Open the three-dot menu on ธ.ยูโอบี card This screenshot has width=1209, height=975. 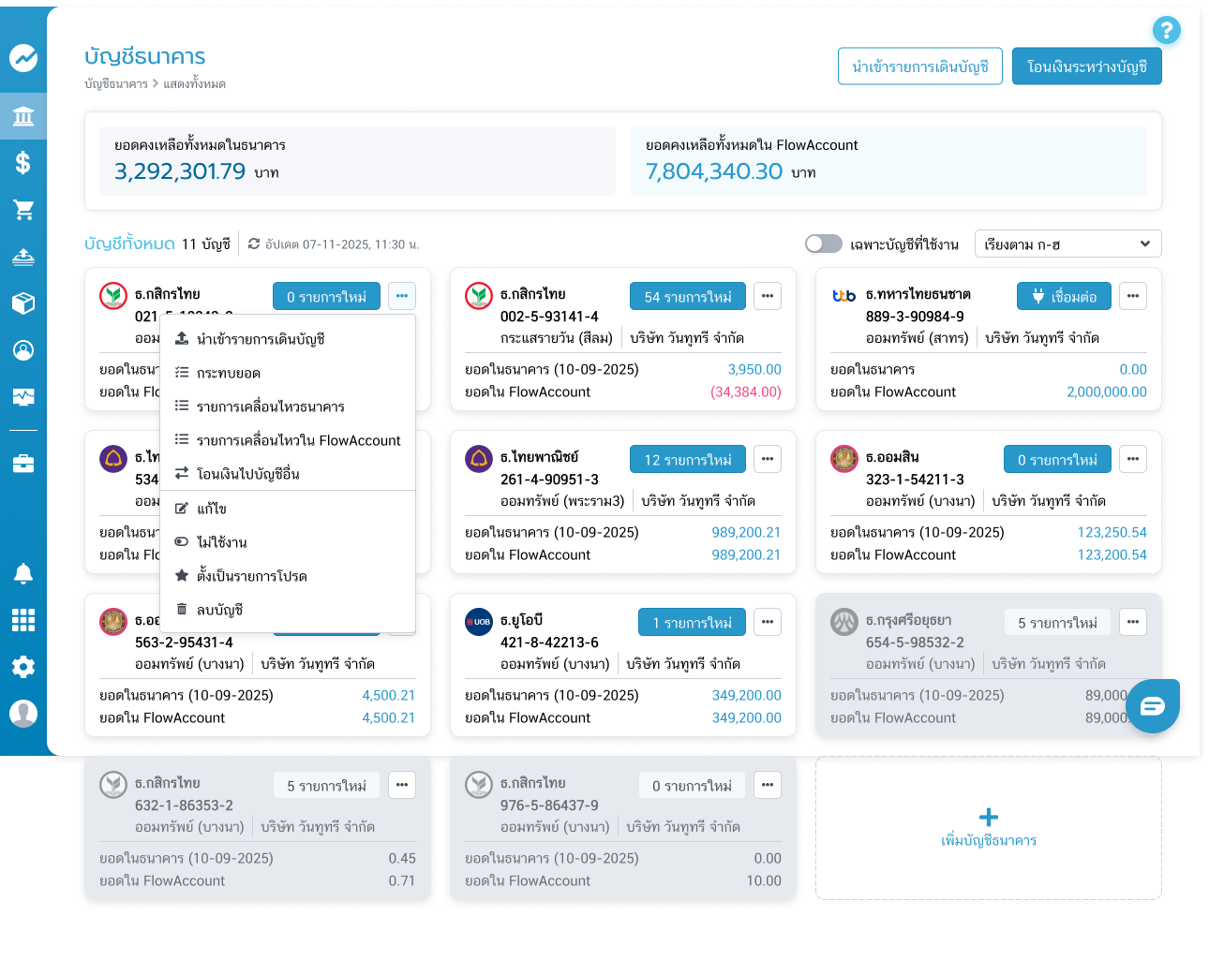point(767,622)
